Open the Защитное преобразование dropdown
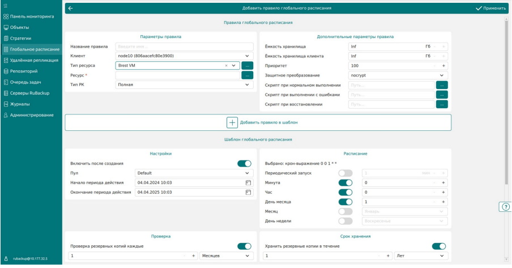Viewport: 512px width, 268px height. click(398, 75)
